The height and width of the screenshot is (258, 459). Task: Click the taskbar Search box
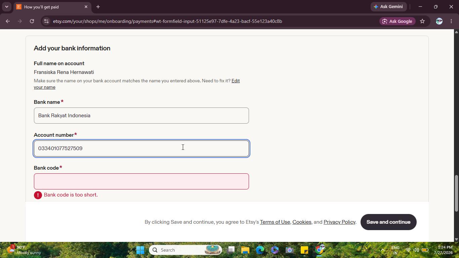[185, 250]
